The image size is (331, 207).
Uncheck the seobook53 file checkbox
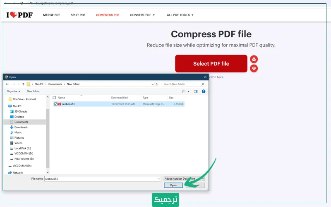tap(56, 104)
